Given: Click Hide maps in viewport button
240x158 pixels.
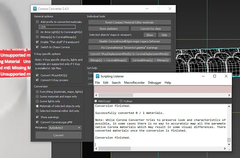Looking at the screenshot, I should point(164,35).
